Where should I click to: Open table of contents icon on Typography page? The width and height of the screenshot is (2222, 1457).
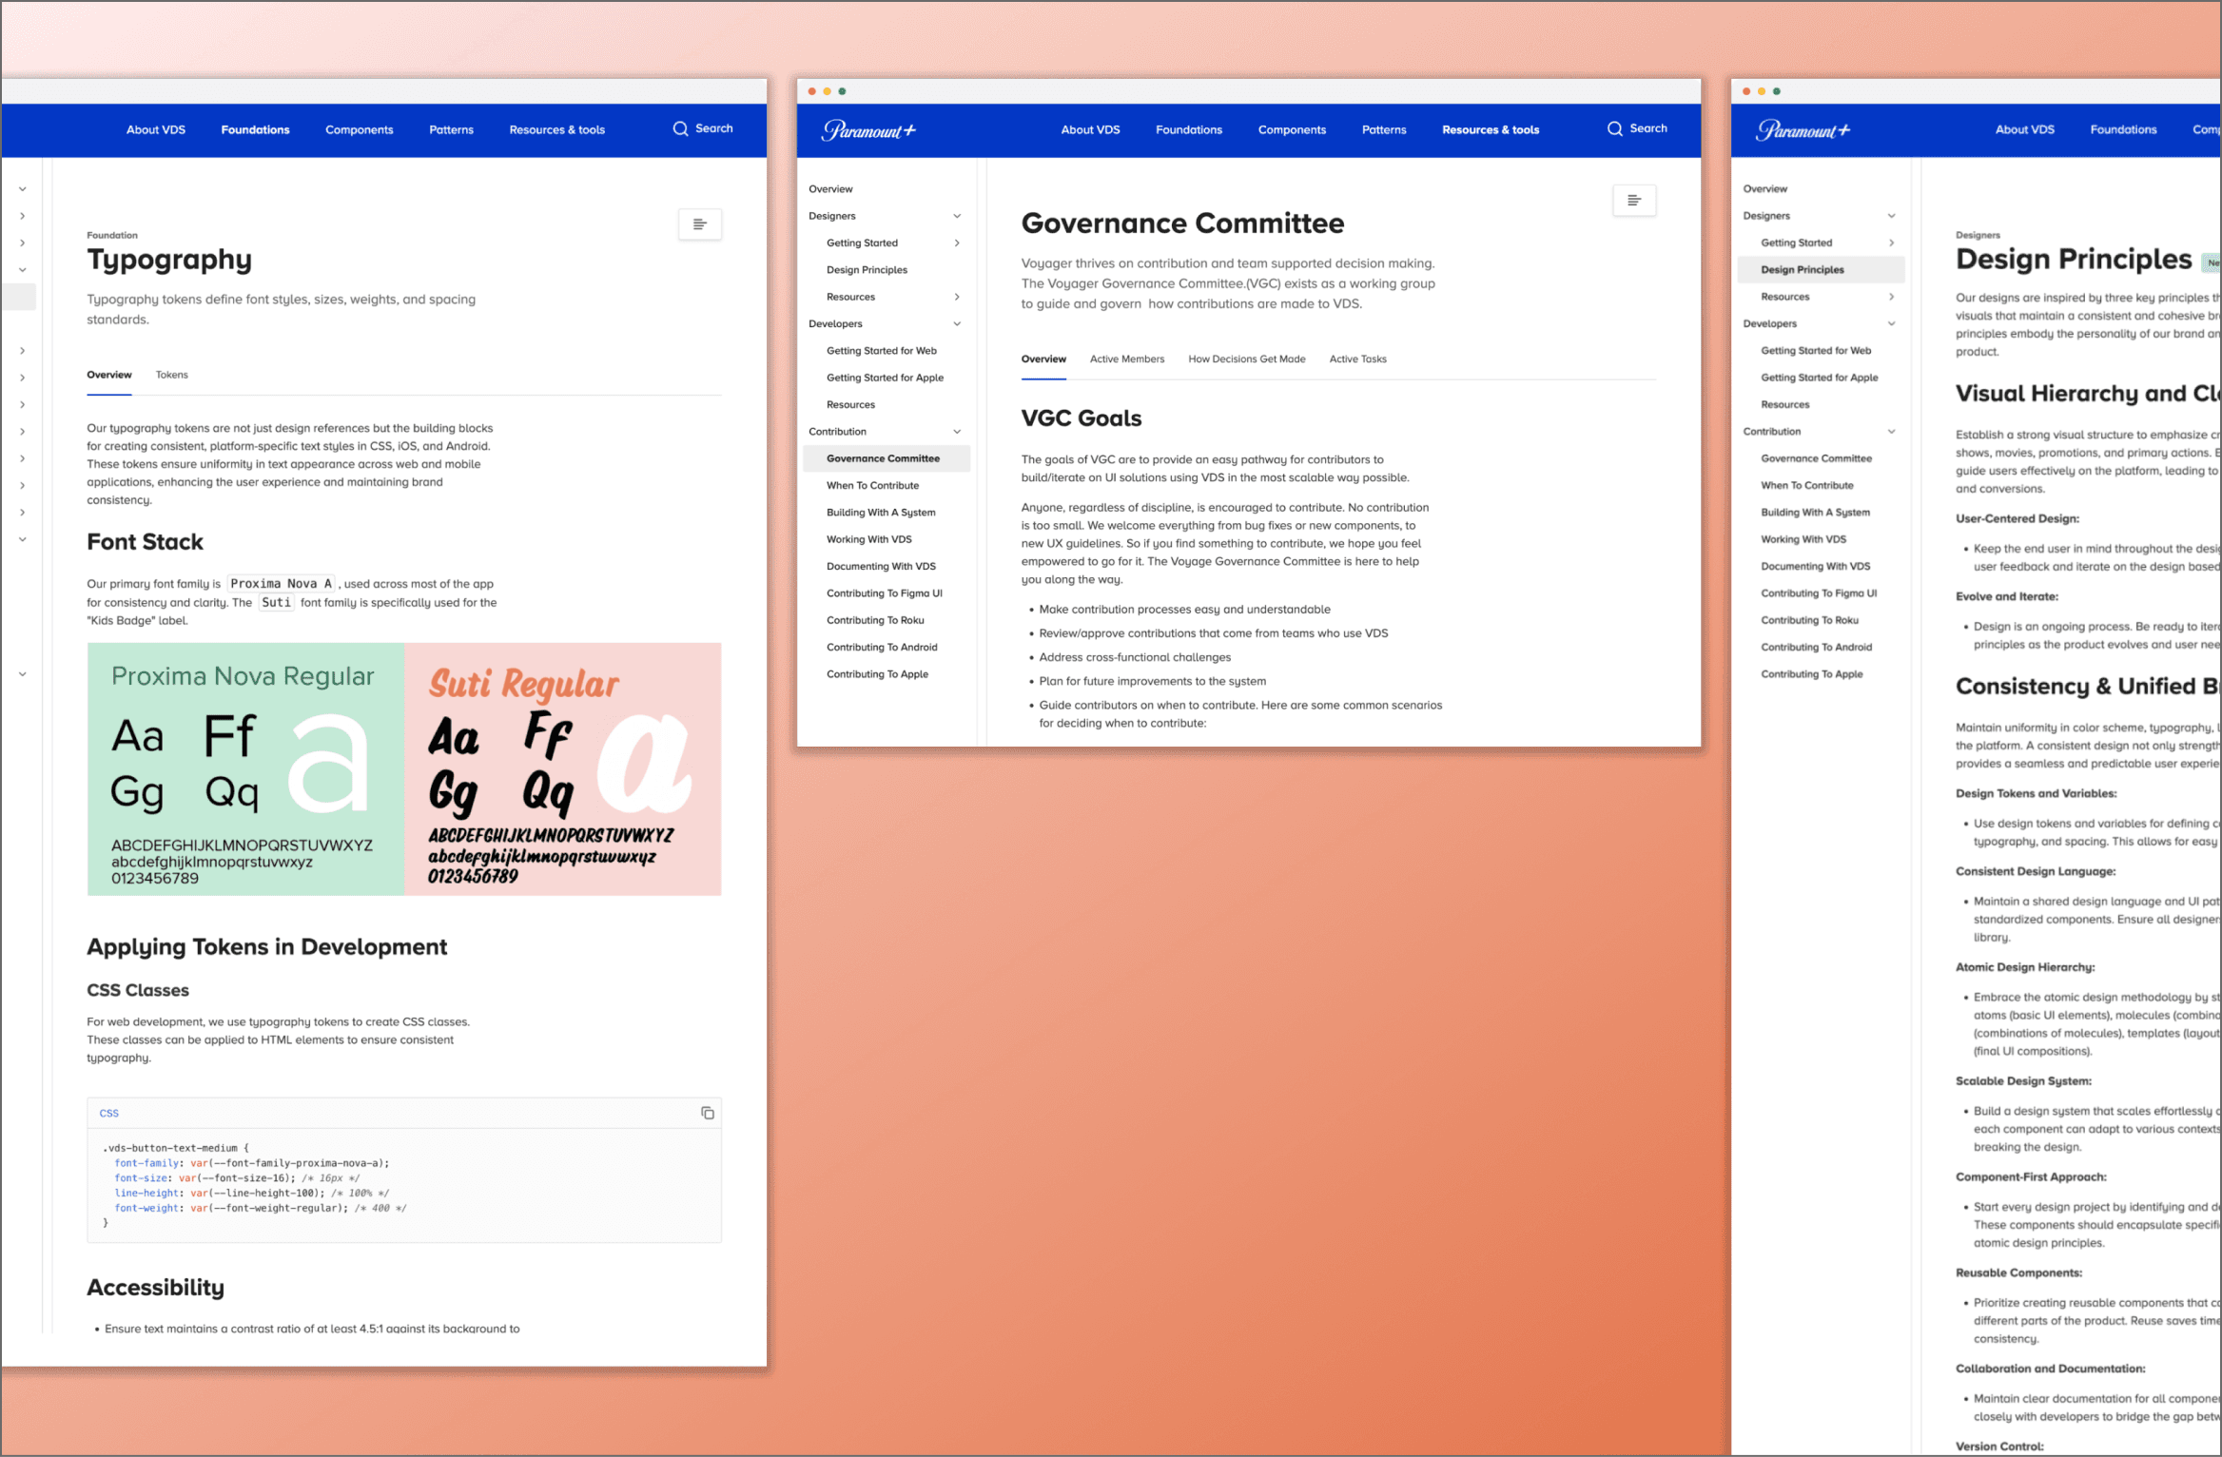coord(699,224)
